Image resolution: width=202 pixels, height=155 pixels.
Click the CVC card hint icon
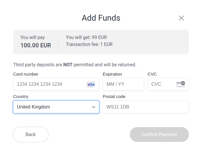pyautogui.click(x=181, y=84)
